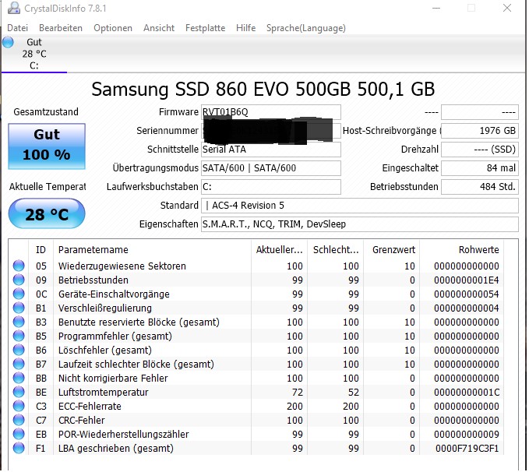Viewport: 529px width, 472px height.
Task: Click the Schnittstelle field Serial ATA
Action: [x=271, y=150]
